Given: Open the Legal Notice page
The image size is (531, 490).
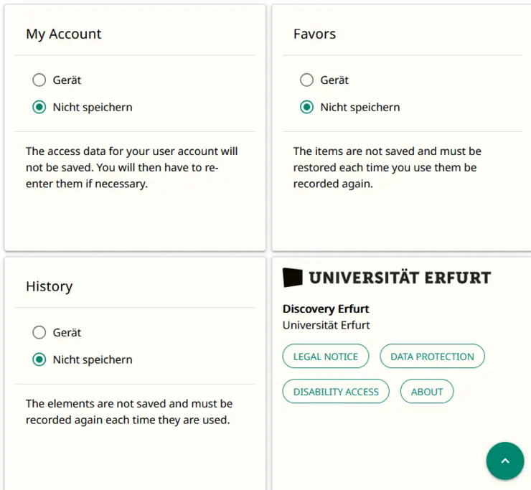Looking at the screenshot, I should point(326,357).
